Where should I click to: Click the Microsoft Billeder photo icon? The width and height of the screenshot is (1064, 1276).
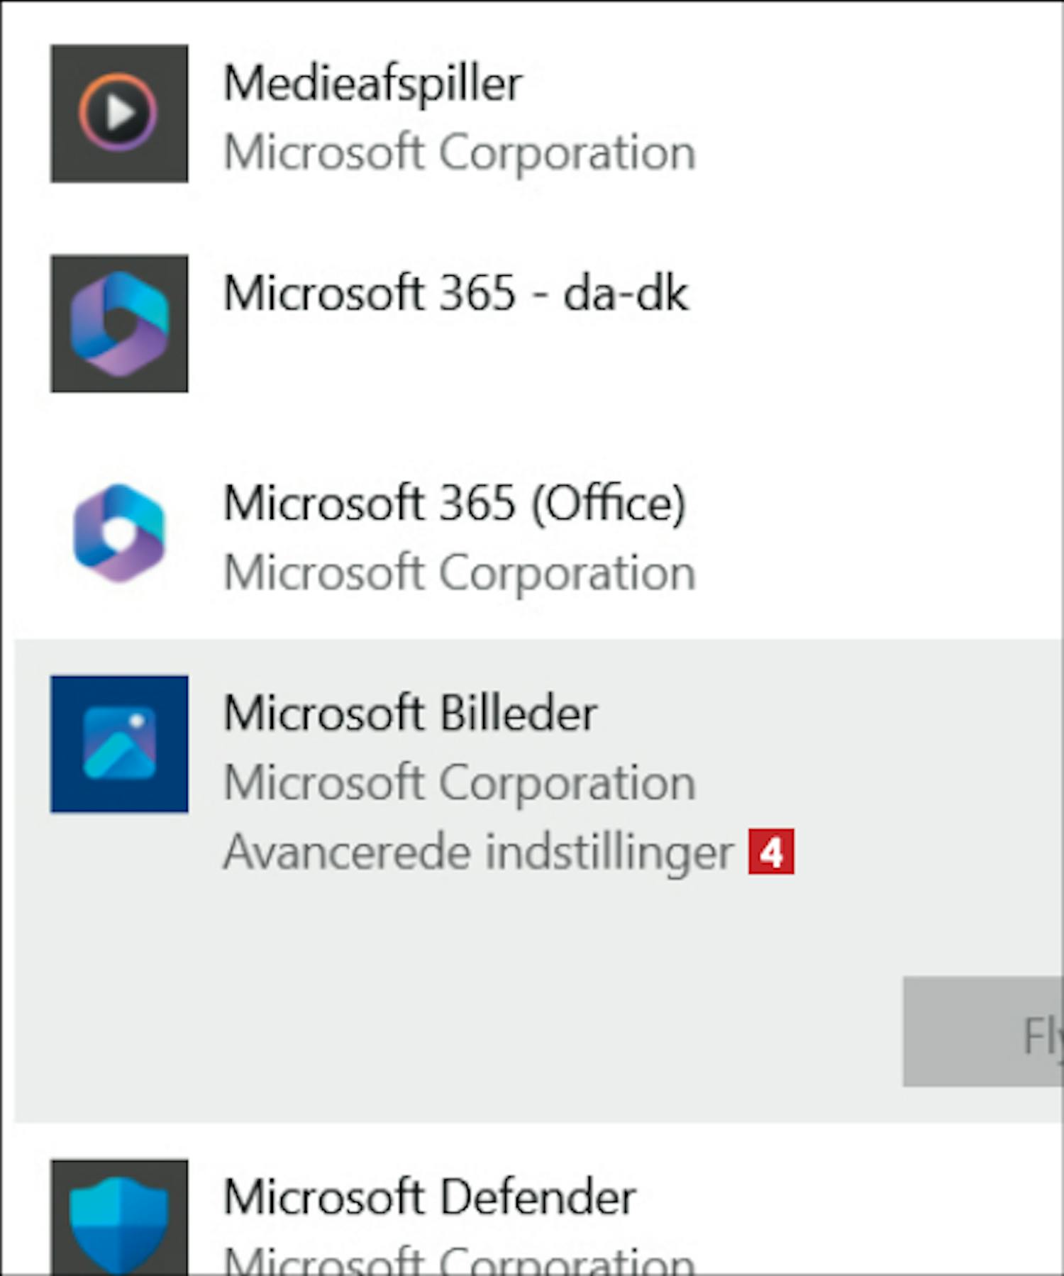[x=119, y=744]
